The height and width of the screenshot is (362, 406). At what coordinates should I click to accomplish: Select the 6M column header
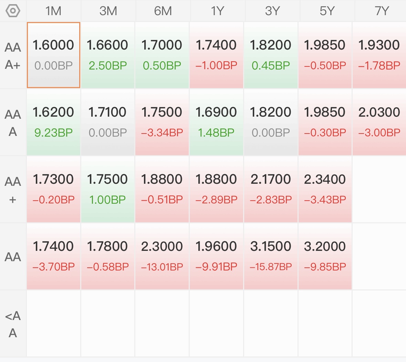click(163, 11)
